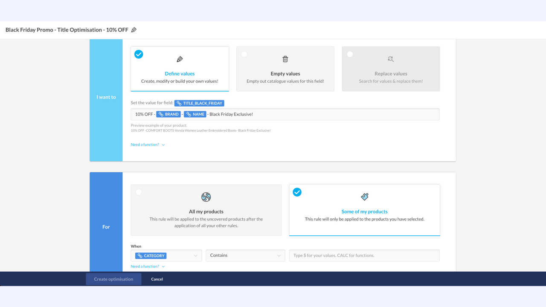The image size is (546, 307).
Task: Click the CATEGORY badge in the When row
Action: coord(150,255)
